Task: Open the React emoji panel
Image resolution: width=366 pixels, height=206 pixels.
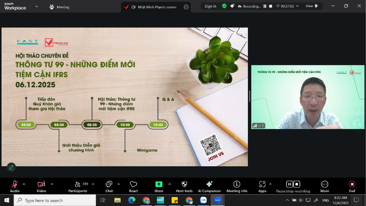Action: click(133, 187)
